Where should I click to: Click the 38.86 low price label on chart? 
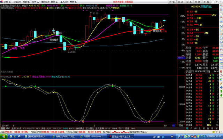(x=71, y=52)
